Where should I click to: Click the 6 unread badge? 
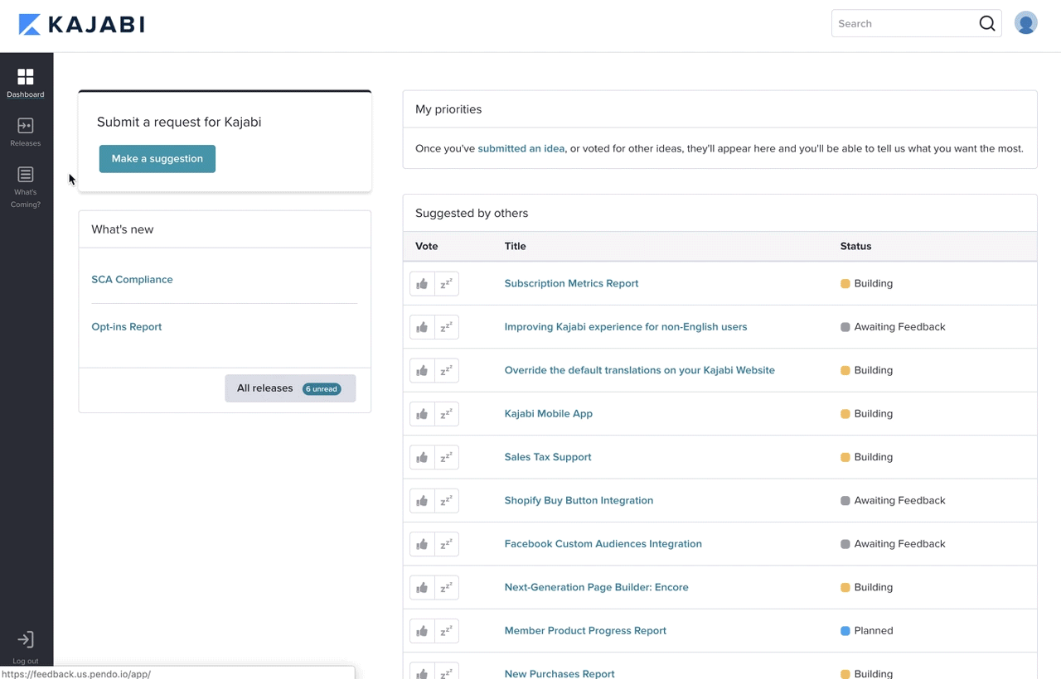[322, 388]
